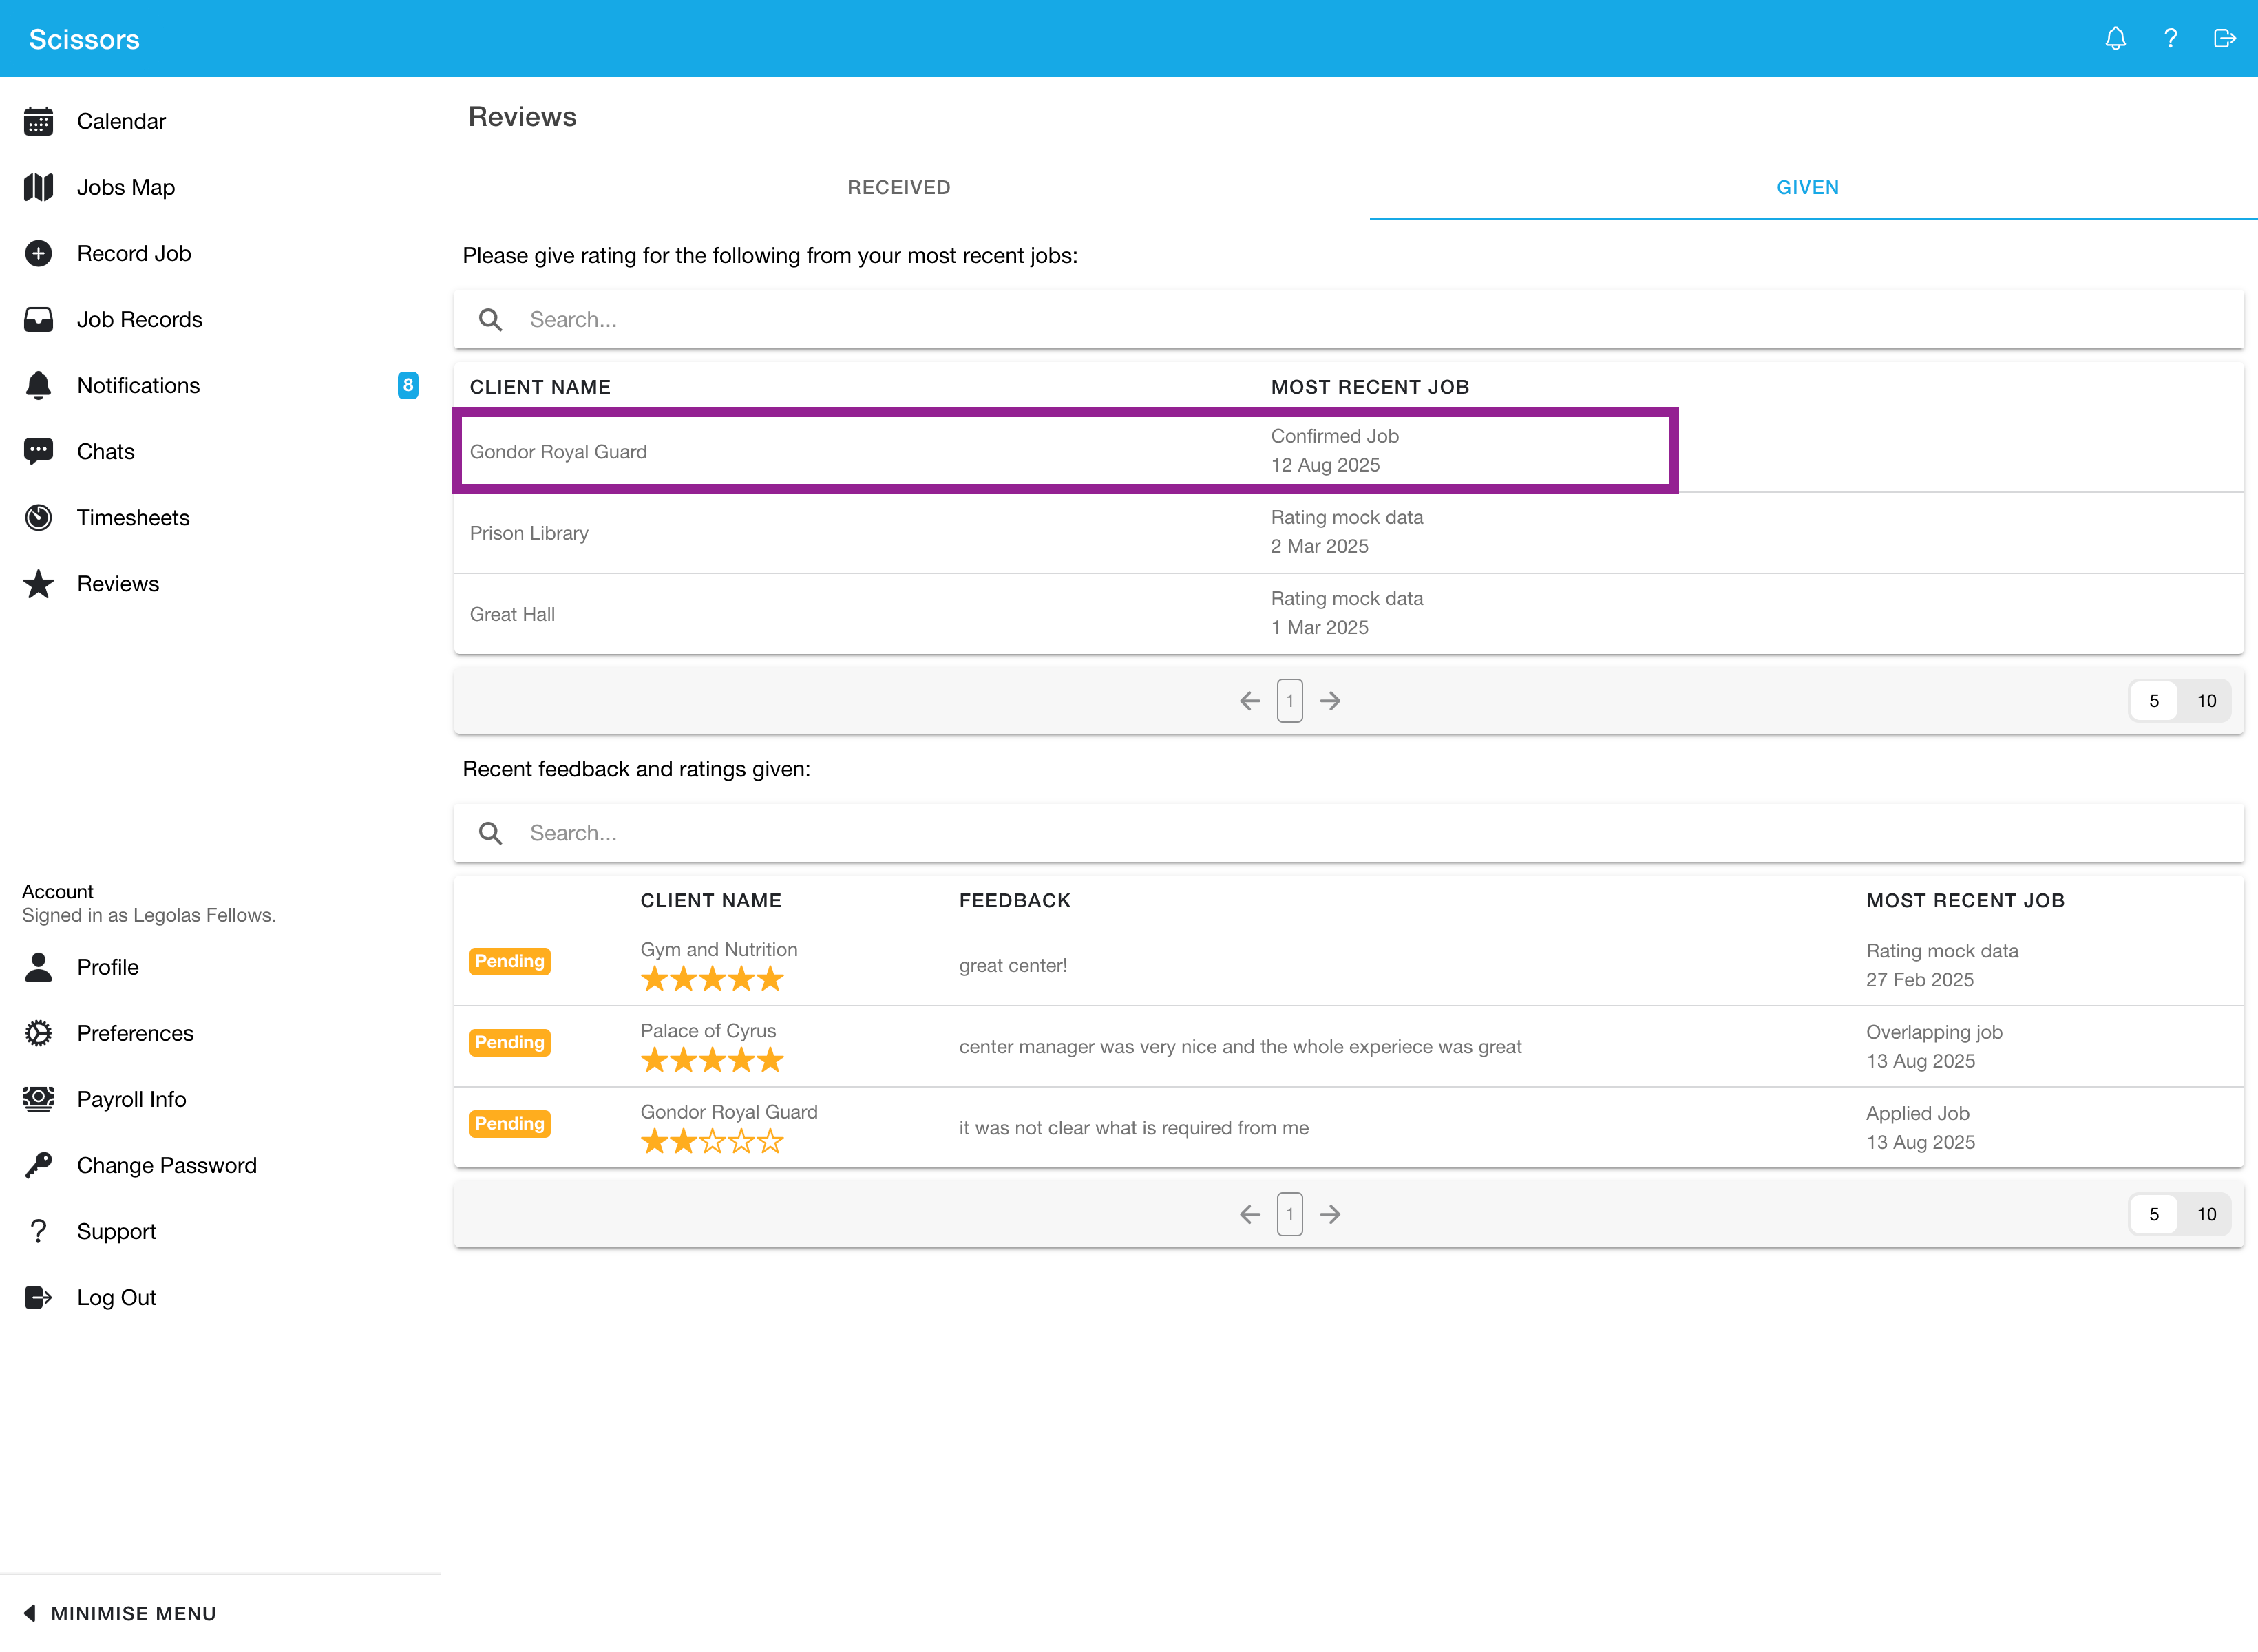The height and width of the screenshot is (1652, 2258).
Task: Focus the pending ratings search field
Action: pos(1349,319)
